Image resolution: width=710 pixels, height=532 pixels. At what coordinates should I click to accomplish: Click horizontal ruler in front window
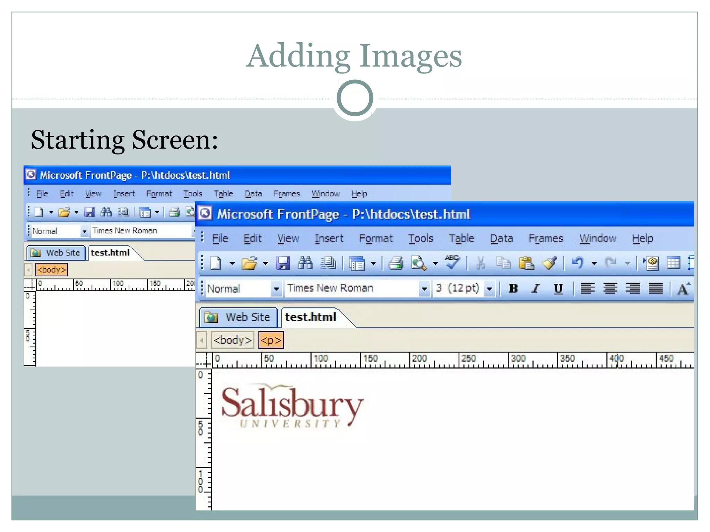pyautogui.click(x=453, y=360)
